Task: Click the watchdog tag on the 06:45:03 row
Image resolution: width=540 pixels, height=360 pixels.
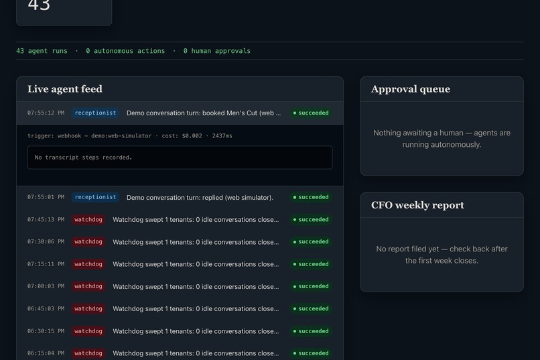Action: point(88,308)
